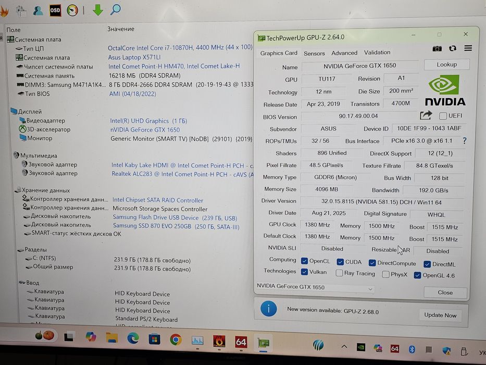The width and height of the screenshot is (486, 365).
Task: Switch to the Sensors tab
Action: coord(314,53)
